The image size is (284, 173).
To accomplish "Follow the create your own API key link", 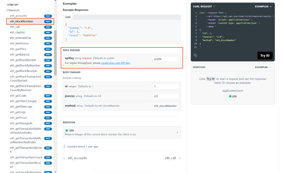I will 115,63.
